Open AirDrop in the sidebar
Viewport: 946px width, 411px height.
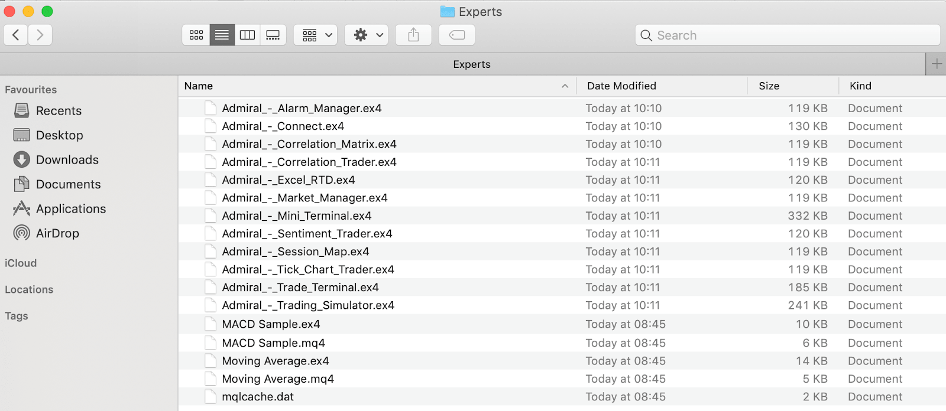(46, 233)
